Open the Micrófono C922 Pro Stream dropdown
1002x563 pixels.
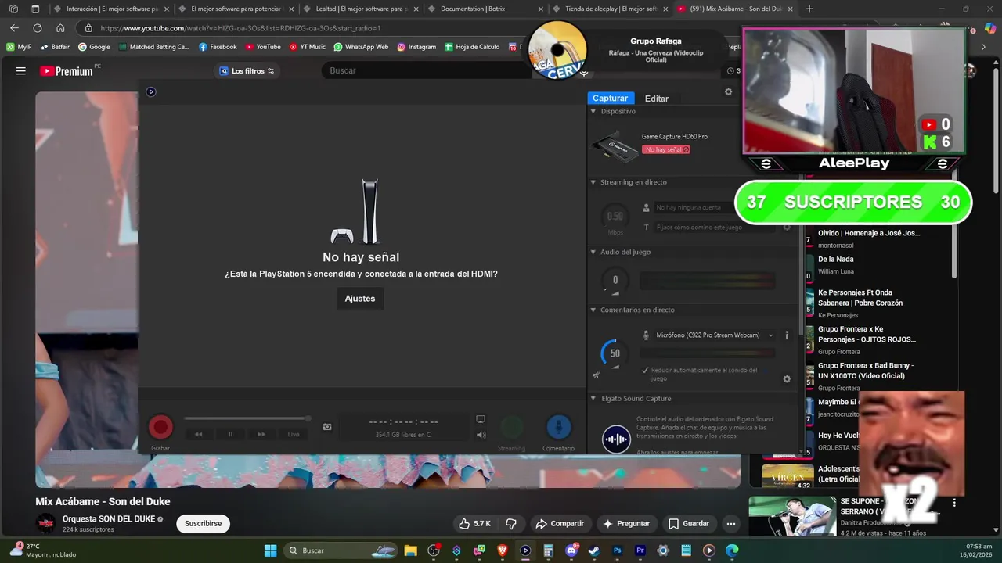pyautogui.click(x=715, y=335)
